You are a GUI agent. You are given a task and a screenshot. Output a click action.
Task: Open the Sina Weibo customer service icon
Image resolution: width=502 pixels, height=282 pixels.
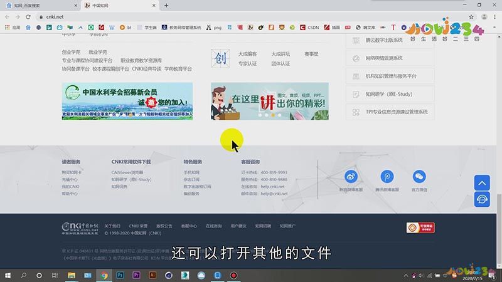351,177
